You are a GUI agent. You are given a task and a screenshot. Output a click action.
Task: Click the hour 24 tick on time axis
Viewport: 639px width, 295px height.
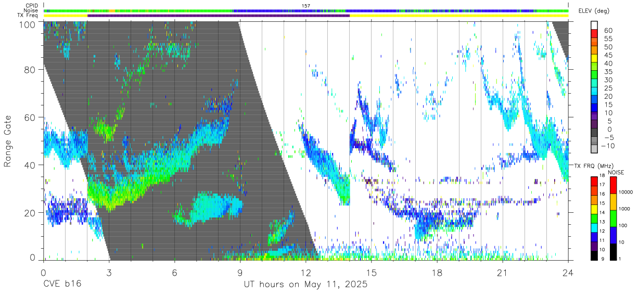click(568, 273)
